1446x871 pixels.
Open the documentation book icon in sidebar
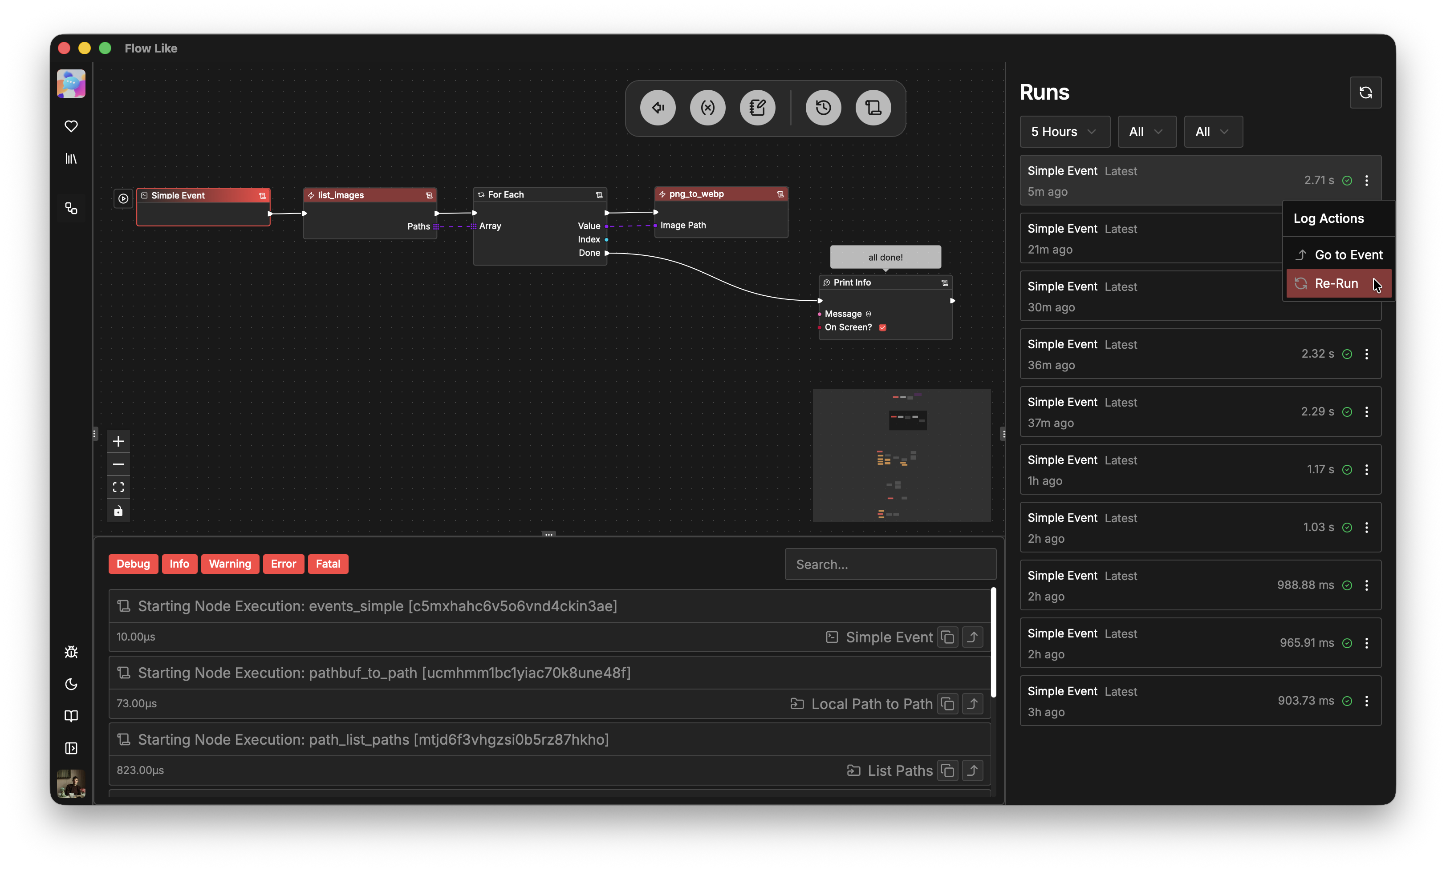coord(71,716)
